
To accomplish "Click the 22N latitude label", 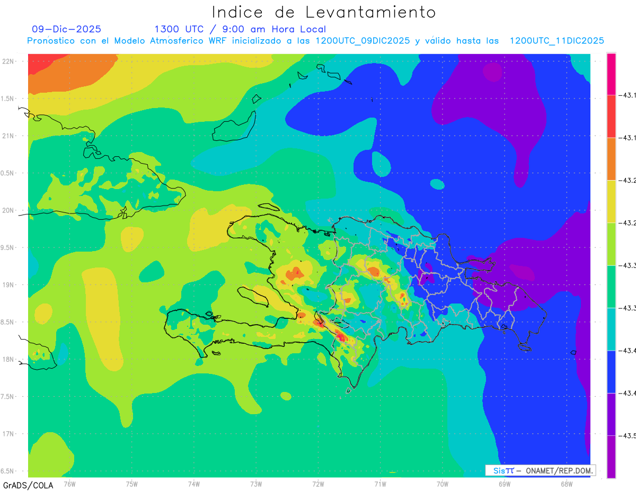I will 9,61.
